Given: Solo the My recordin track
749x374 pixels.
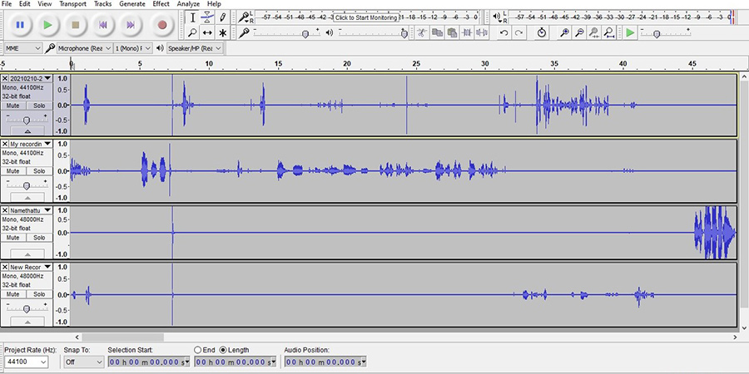Looking at the screenshot, I should pyautogui.click(x=39, y=170).
